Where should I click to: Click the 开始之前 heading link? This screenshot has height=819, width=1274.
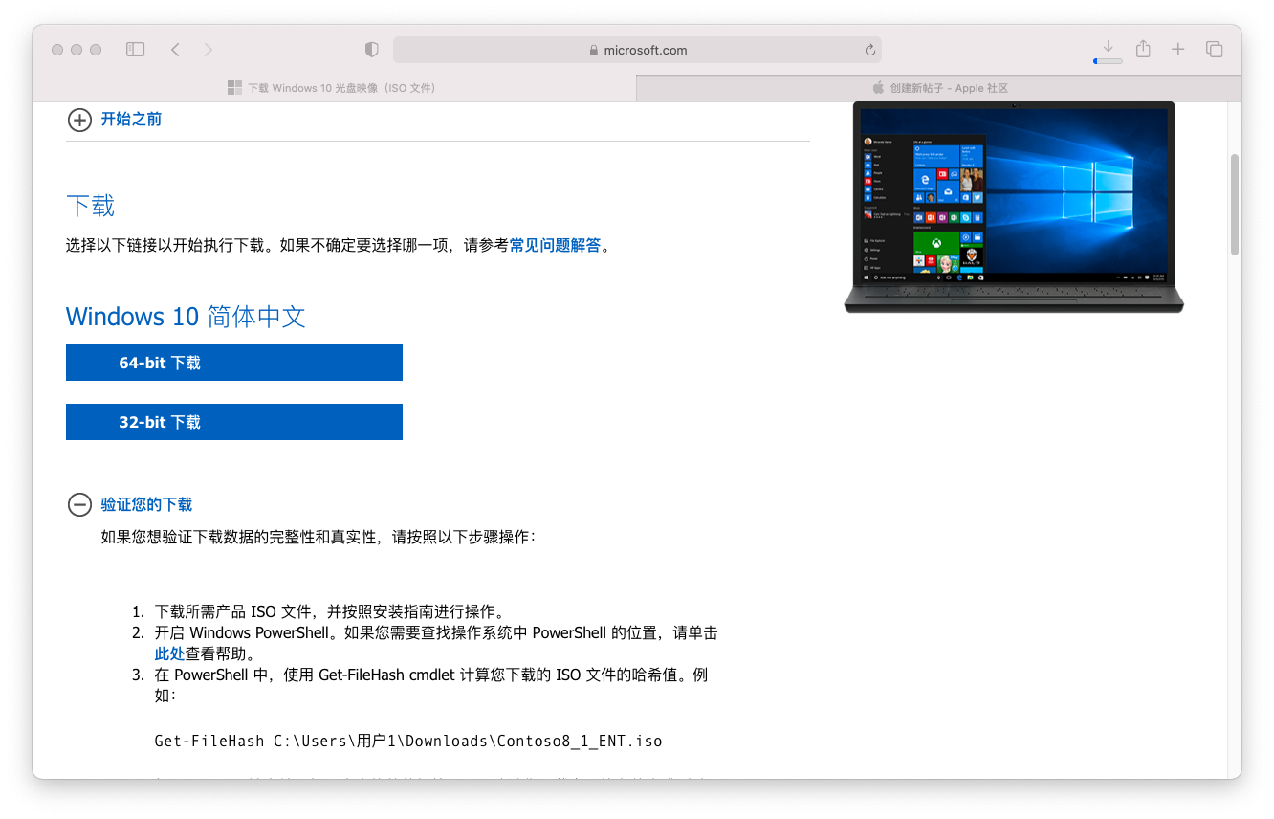(x=131, y=120)
